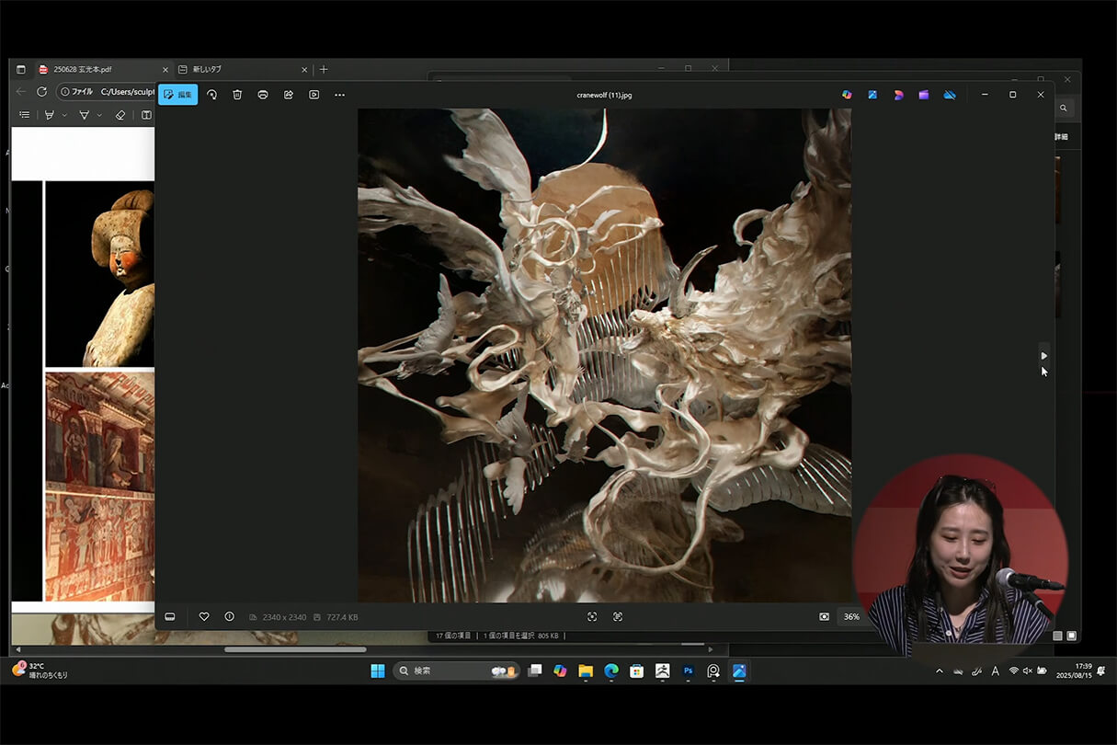
Task: Click the 編集 (Edit) button in Photos
Action: click(x=177, y=95)
